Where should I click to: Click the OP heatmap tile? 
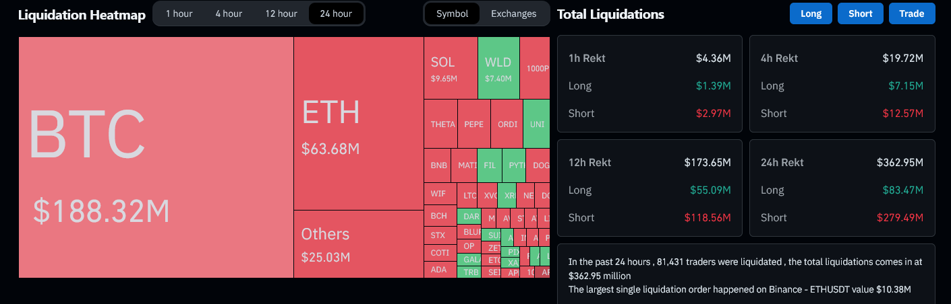coord(469,246)
